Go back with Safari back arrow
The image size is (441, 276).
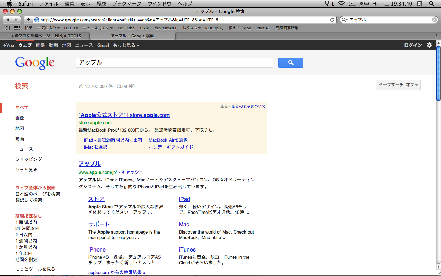pyautogui.click(x=7, y=20)
